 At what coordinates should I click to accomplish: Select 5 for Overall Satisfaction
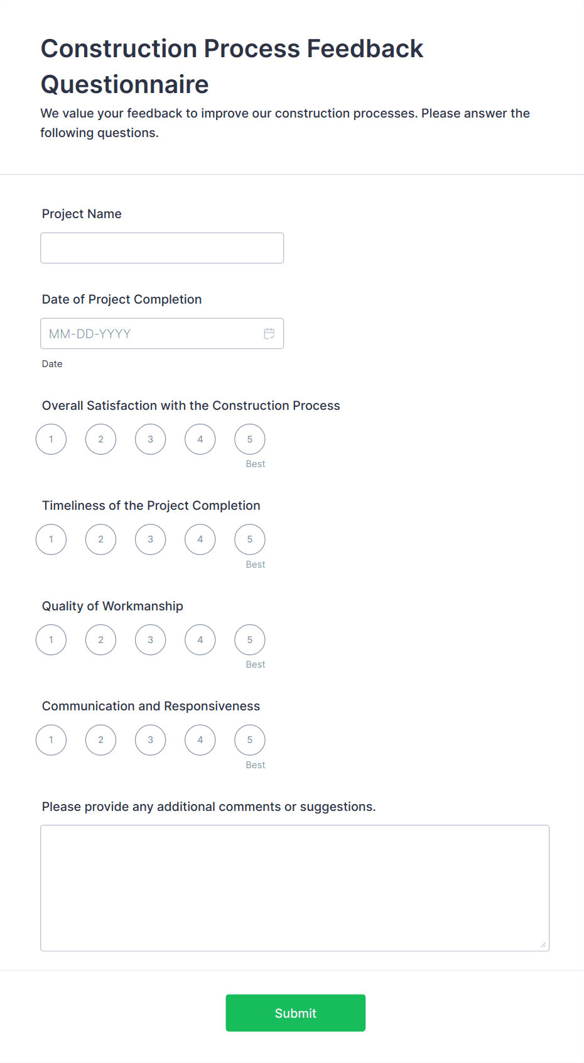point(250,439)
